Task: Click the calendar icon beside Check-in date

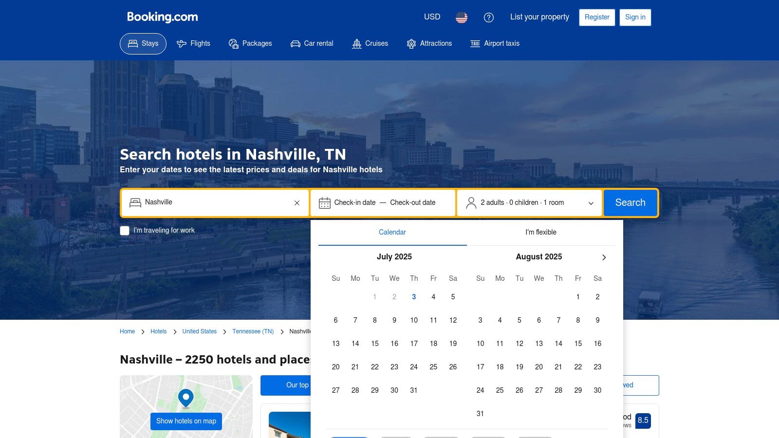Action: 325,203
